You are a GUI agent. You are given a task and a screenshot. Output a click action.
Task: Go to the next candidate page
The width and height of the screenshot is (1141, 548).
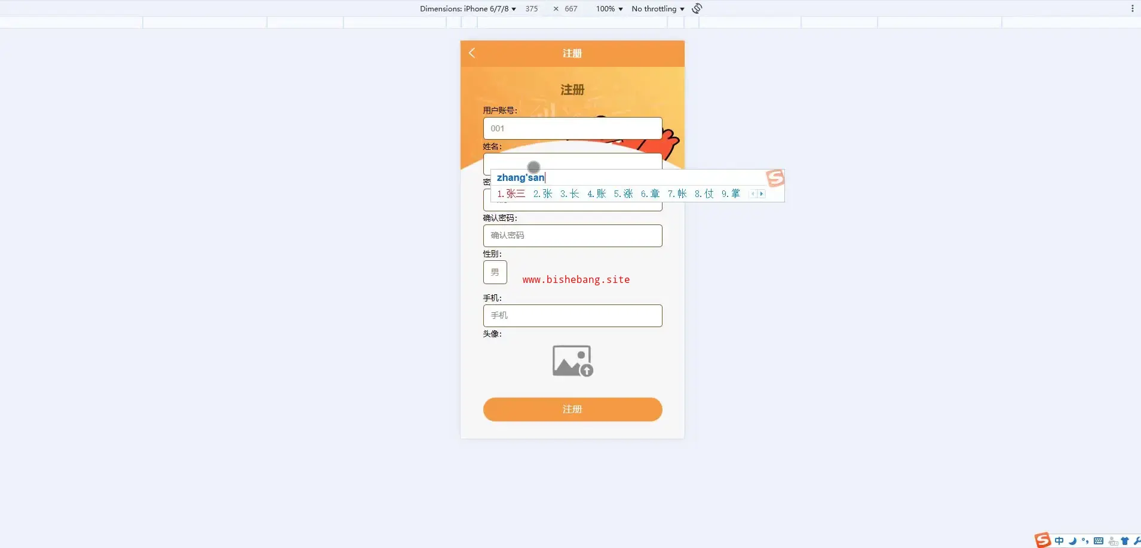click(x=762, y=194)
